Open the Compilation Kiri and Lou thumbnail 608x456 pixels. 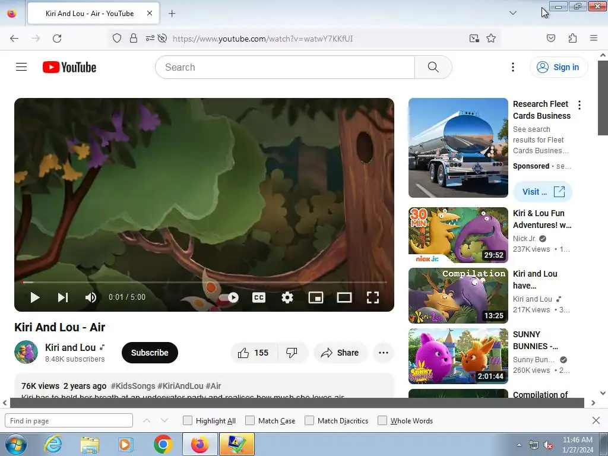[458, 296]
